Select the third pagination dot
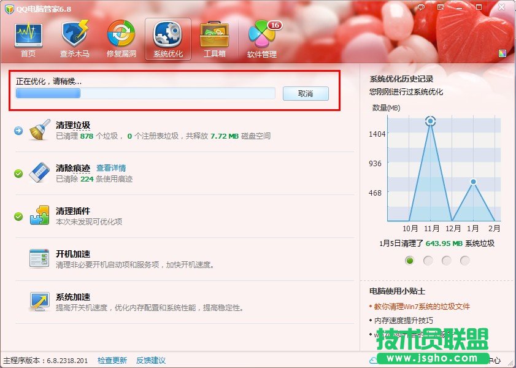Screen dimensions: 516x368 (446, 260)
